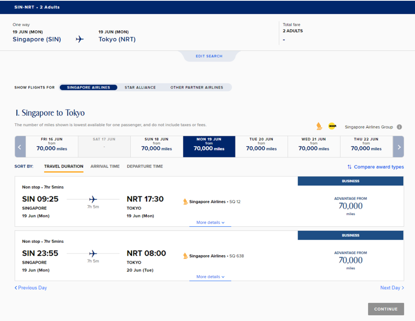Click the left arrow on the date carousel
Screen dimensions: 415x321
[x=20, y=146]
